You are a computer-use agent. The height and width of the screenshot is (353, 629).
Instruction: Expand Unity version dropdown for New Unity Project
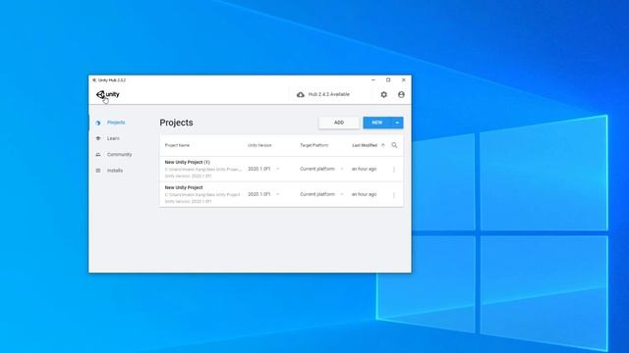(x=277, y=194)
